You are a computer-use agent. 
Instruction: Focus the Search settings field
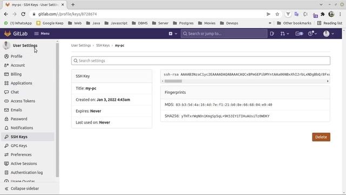coord(201,61)
